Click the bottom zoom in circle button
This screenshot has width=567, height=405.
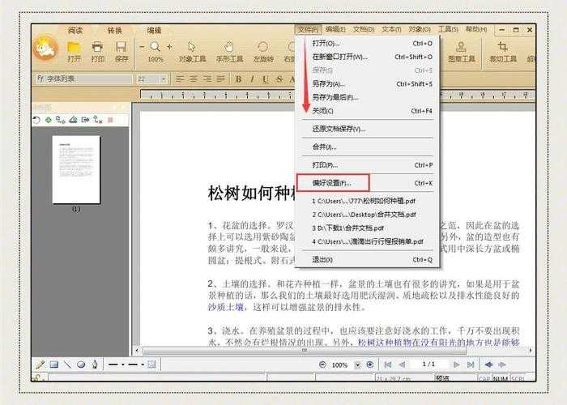(x=369, y=364)
